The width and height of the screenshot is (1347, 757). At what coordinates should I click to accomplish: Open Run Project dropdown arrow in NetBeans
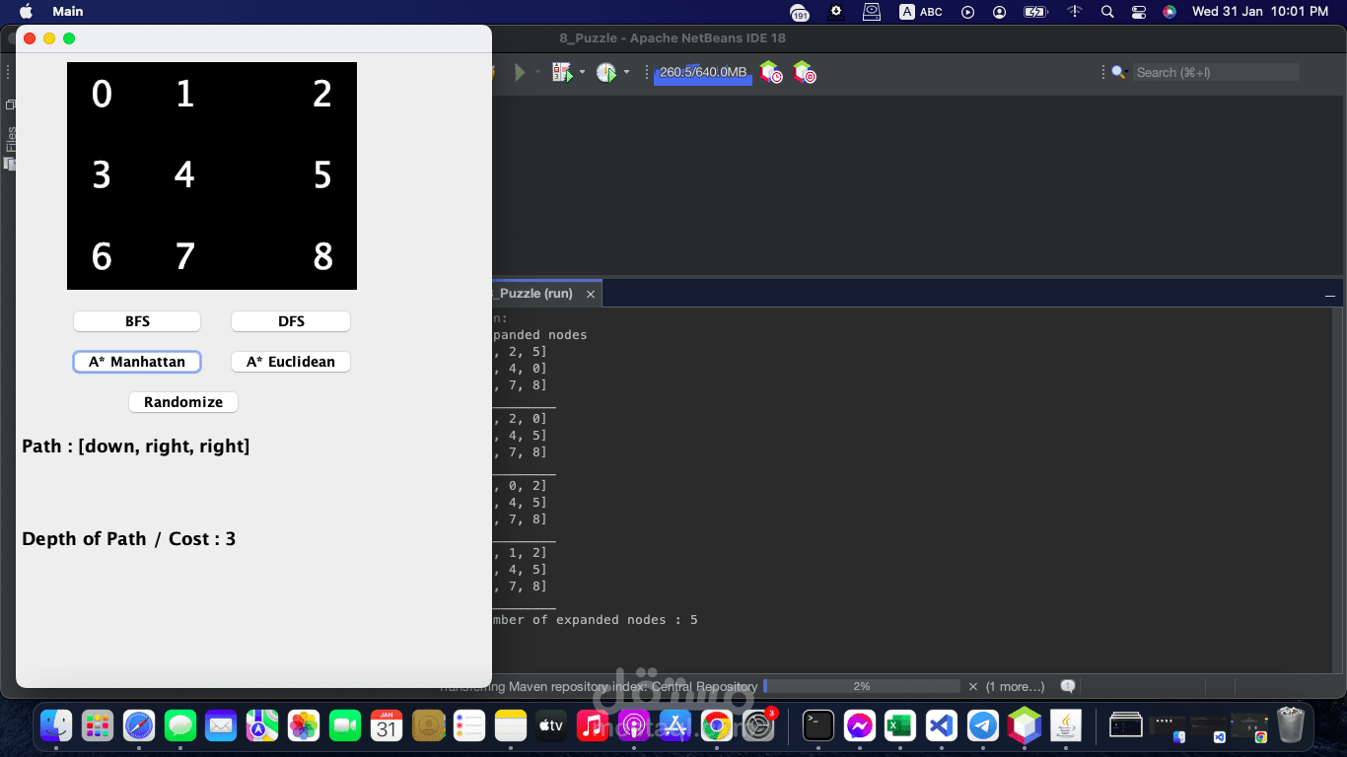[x=537, y=72]
